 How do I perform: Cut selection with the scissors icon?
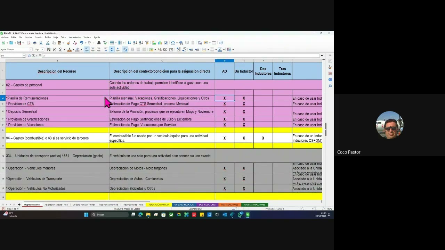point(48,43)
